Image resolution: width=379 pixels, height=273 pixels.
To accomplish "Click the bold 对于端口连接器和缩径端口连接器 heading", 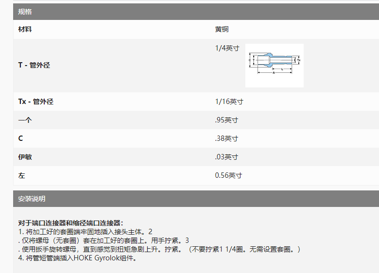I will pyautogui.click(x=70, y=223).
